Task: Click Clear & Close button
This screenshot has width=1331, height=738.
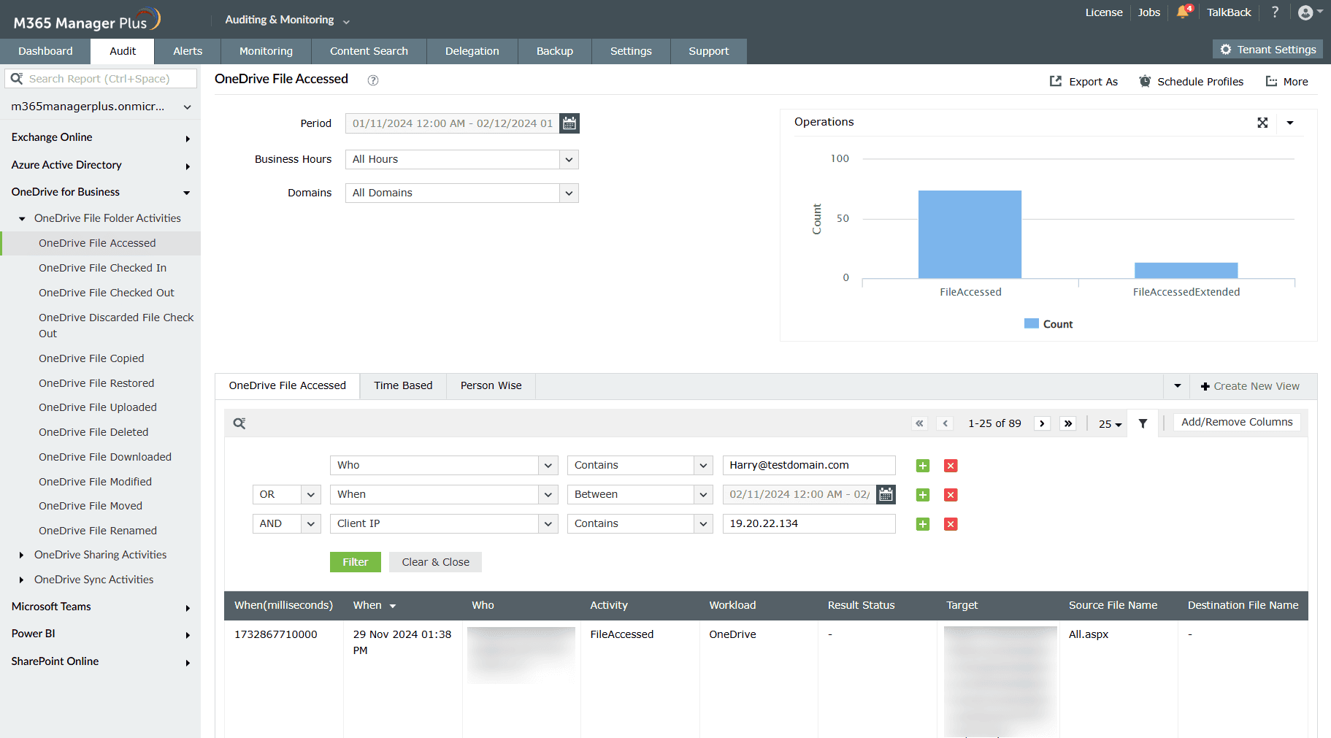Action: coord(435,562)
